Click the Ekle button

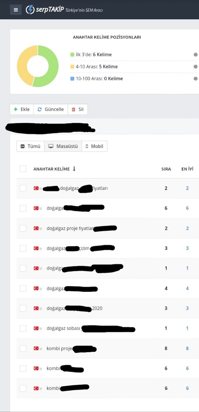(22, 109)
